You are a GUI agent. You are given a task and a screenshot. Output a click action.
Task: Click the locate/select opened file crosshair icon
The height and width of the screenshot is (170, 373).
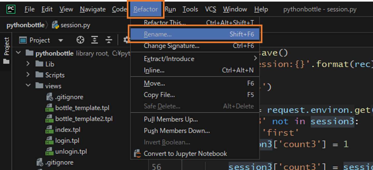[80, 40]
